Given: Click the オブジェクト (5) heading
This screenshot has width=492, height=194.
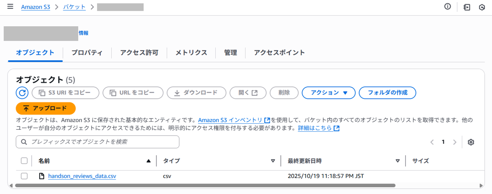Looking at the screenshot, I should (46, 80).
